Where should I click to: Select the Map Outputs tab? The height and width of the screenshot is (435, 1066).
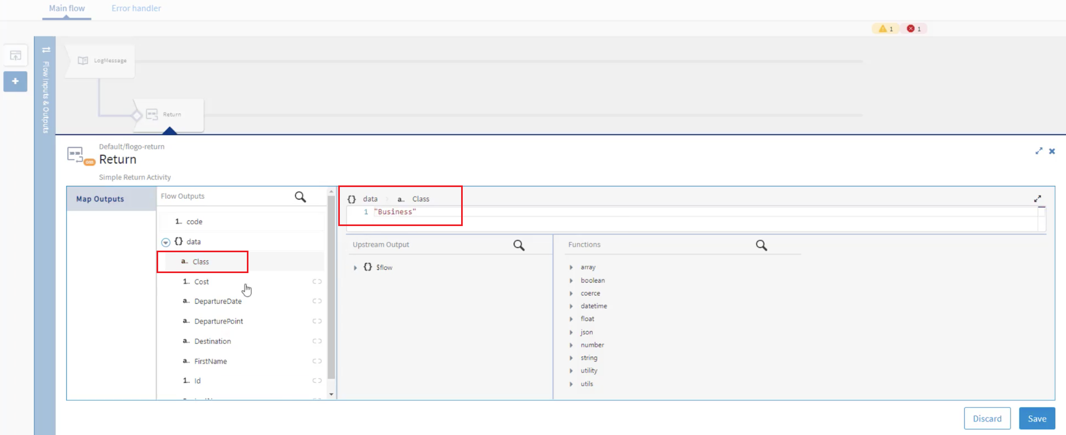point(112,199)
